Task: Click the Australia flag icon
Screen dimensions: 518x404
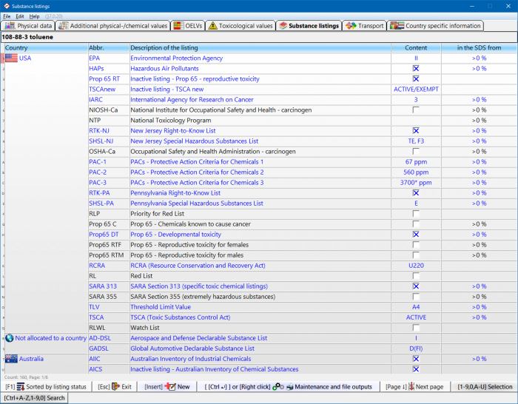Action: (x=11, y=359)
